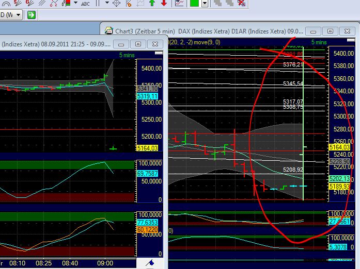Click the 5208,92 level label

point(293,170)
